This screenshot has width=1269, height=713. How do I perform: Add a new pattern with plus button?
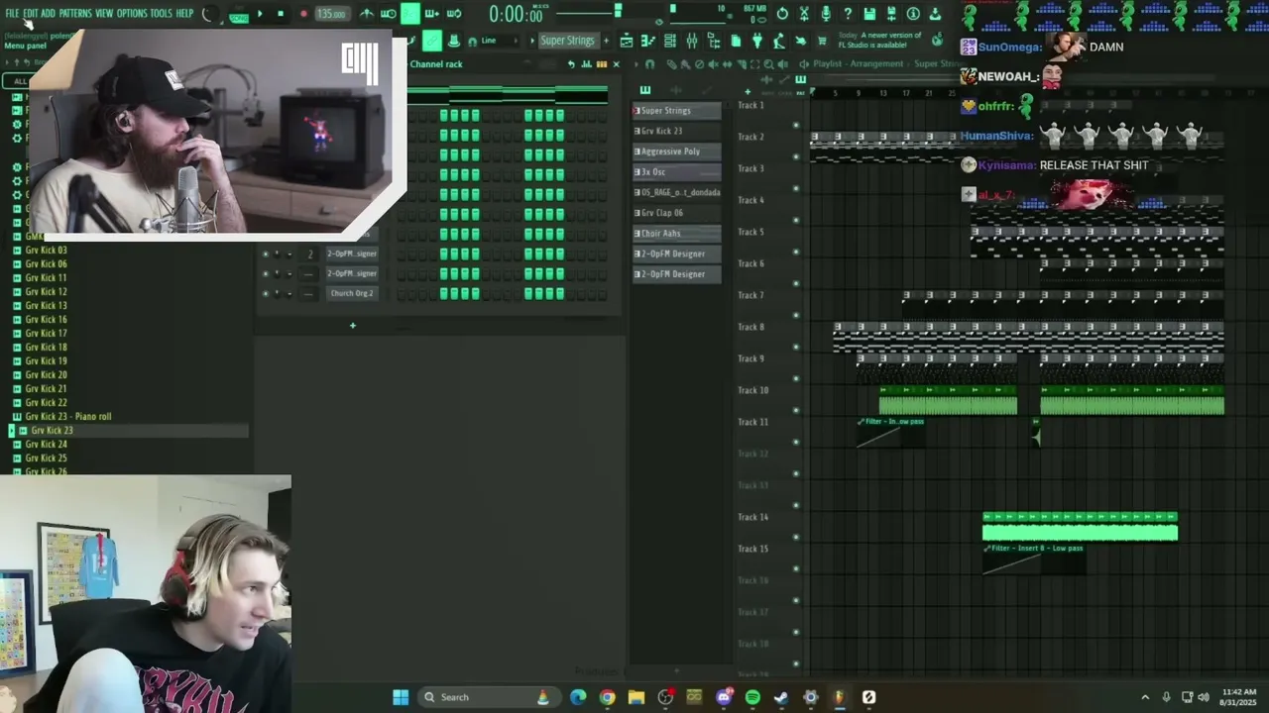pos(607,41)
